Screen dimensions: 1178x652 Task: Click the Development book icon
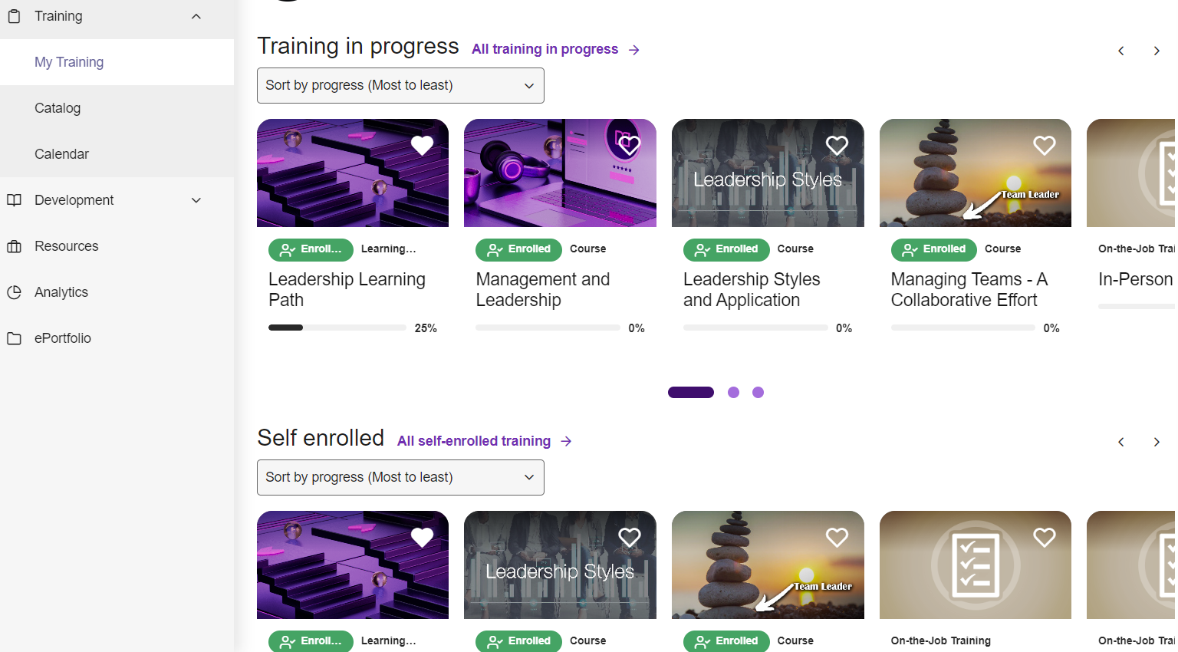click(14, 200)
